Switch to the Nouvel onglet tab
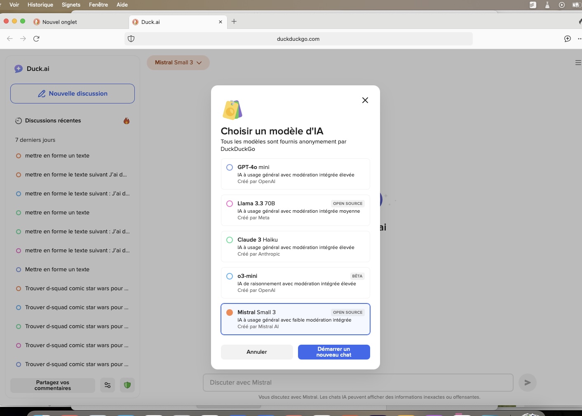The image size is (582, 416). [x=60, y=22]
